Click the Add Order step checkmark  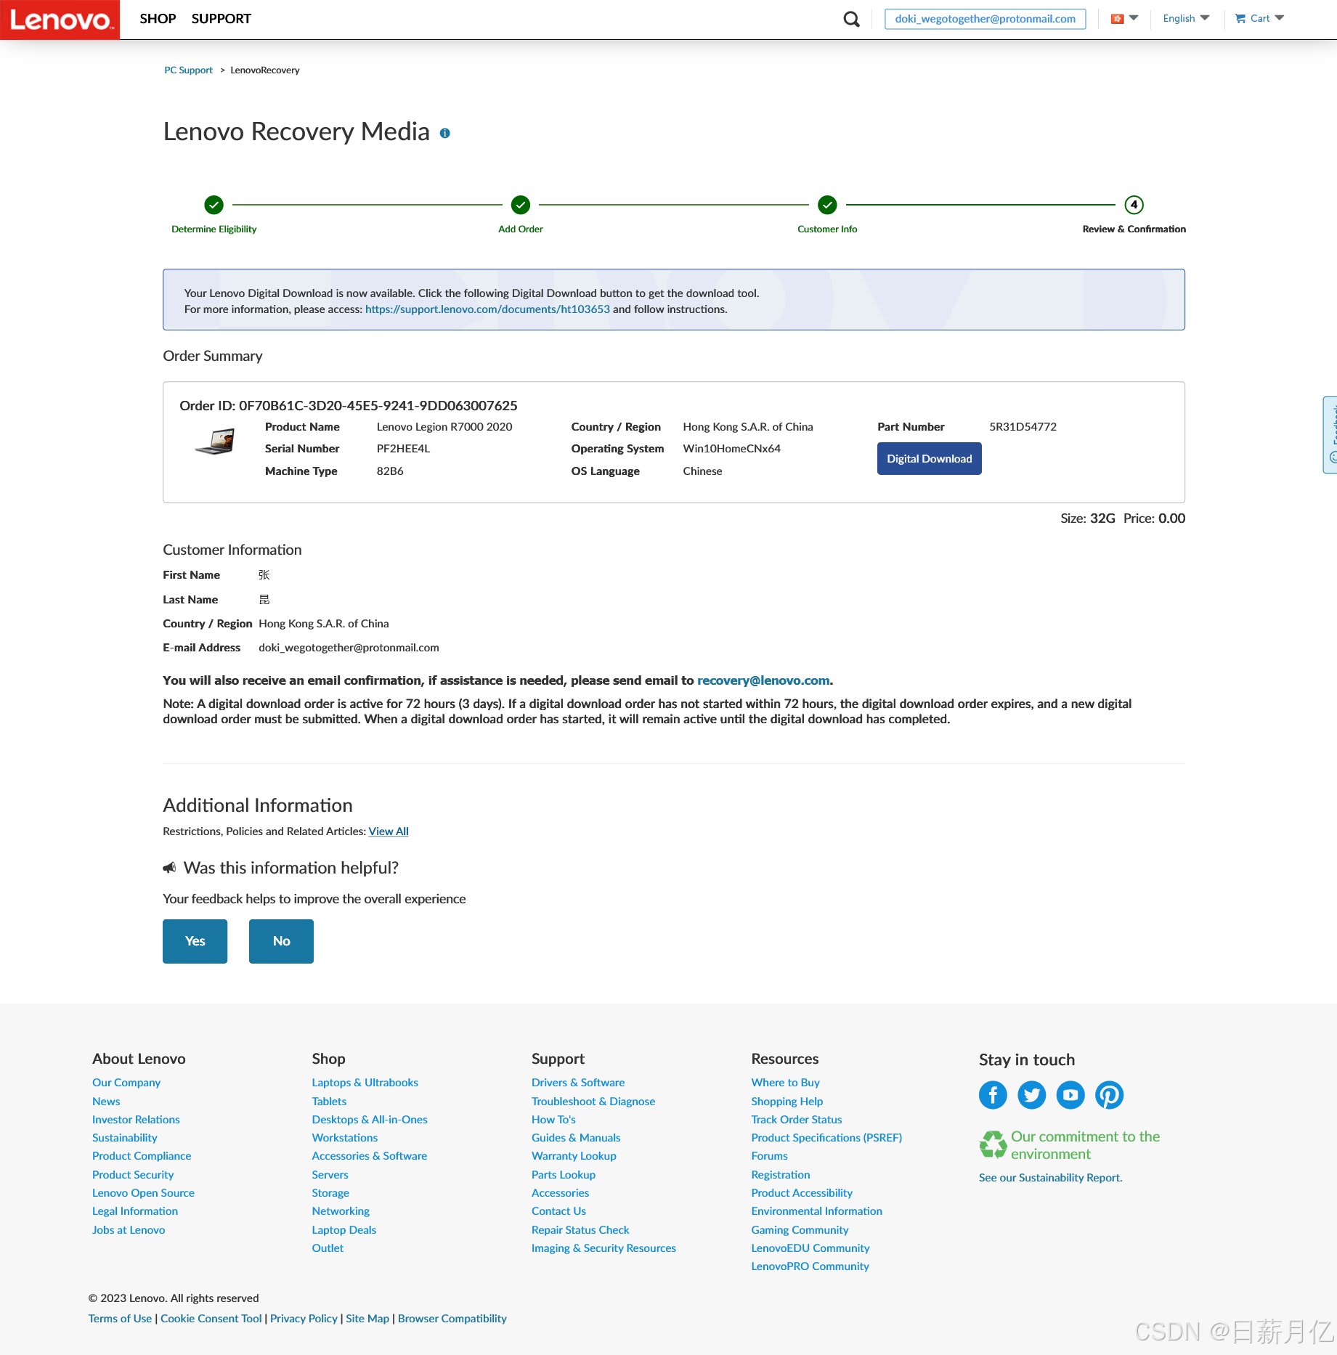(x=521, y=205)
